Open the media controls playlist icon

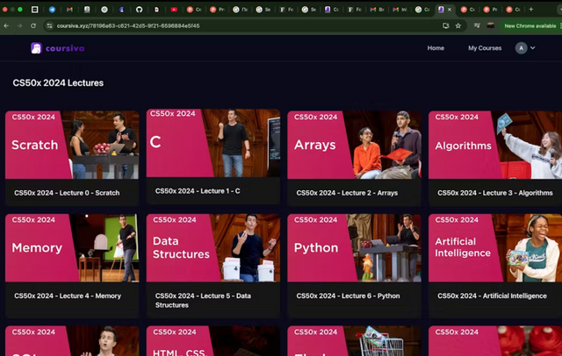point(477,25)
